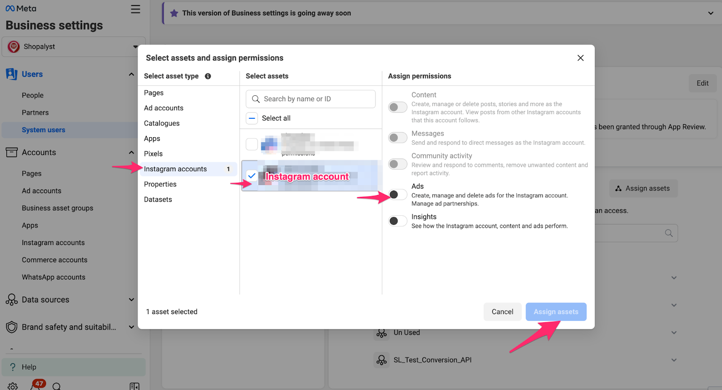Viewport: 722px width, 390px height.
Task: Expand the Data sources section
Action: click(x=131, y=300)
